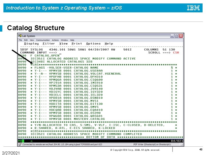206x155 pixels.
Task: Close the Lab System window
Action: click(x=181, y=36)
